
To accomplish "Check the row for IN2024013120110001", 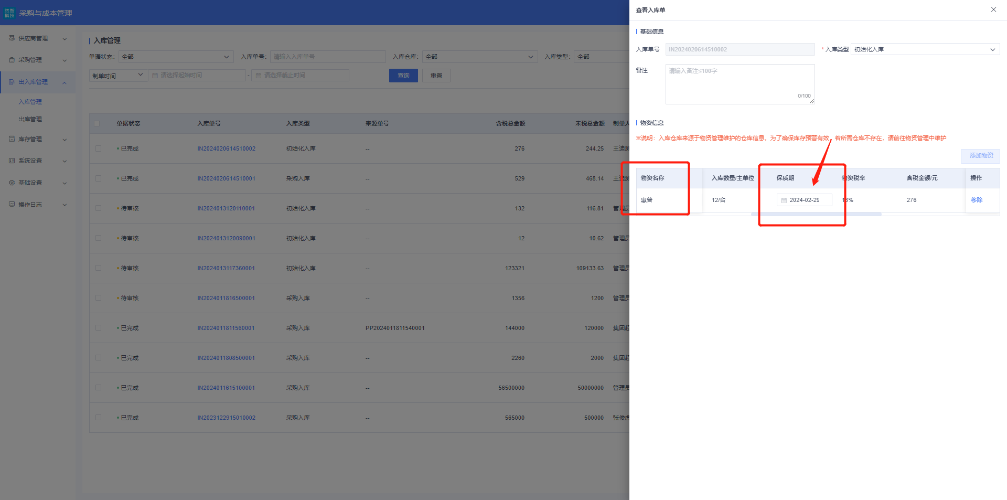I will point(98,208).
